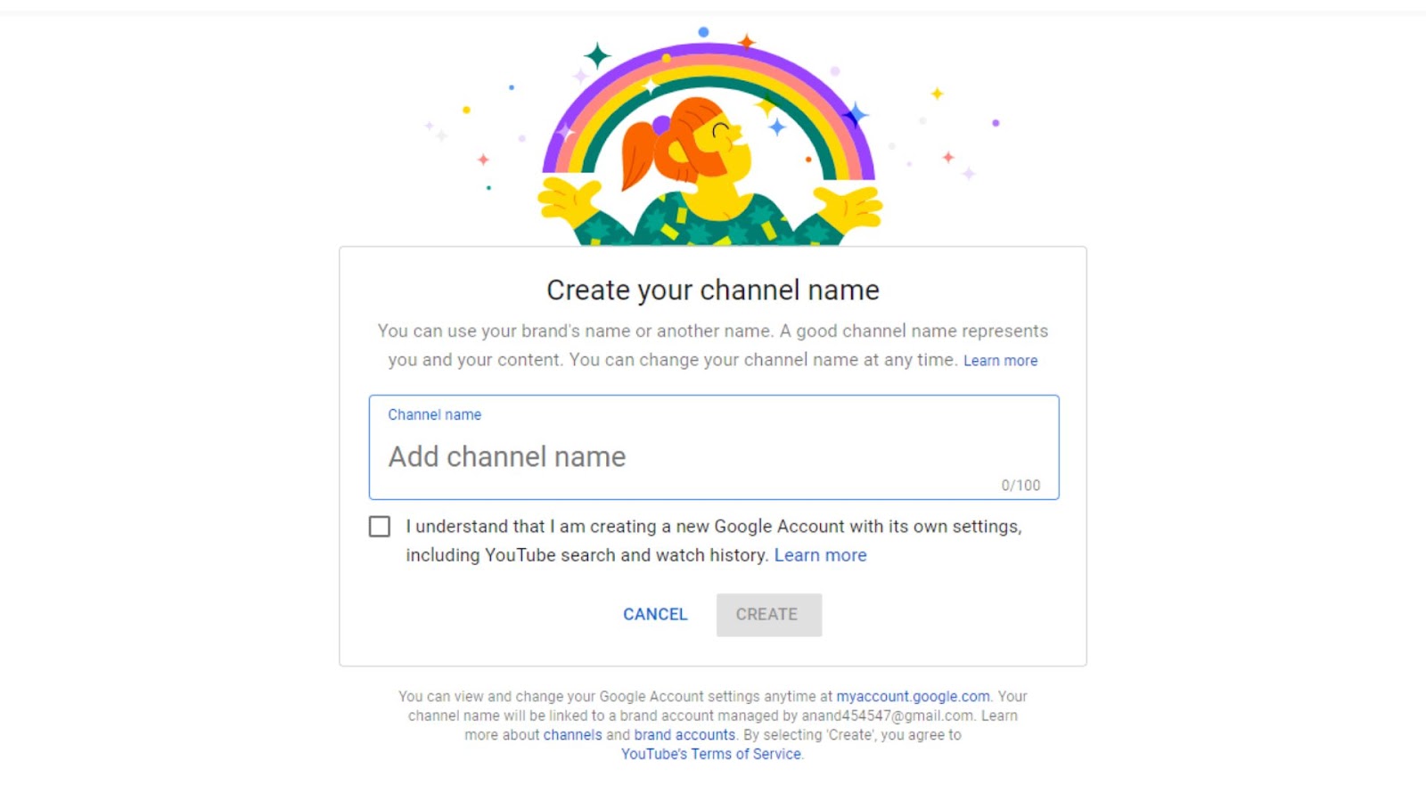
Task: Open Learn more link beside channel name description
Action: click(x=1000, y=361)
